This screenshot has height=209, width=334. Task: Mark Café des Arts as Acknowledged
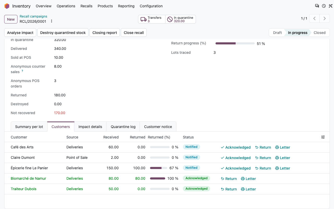point(236,147)
